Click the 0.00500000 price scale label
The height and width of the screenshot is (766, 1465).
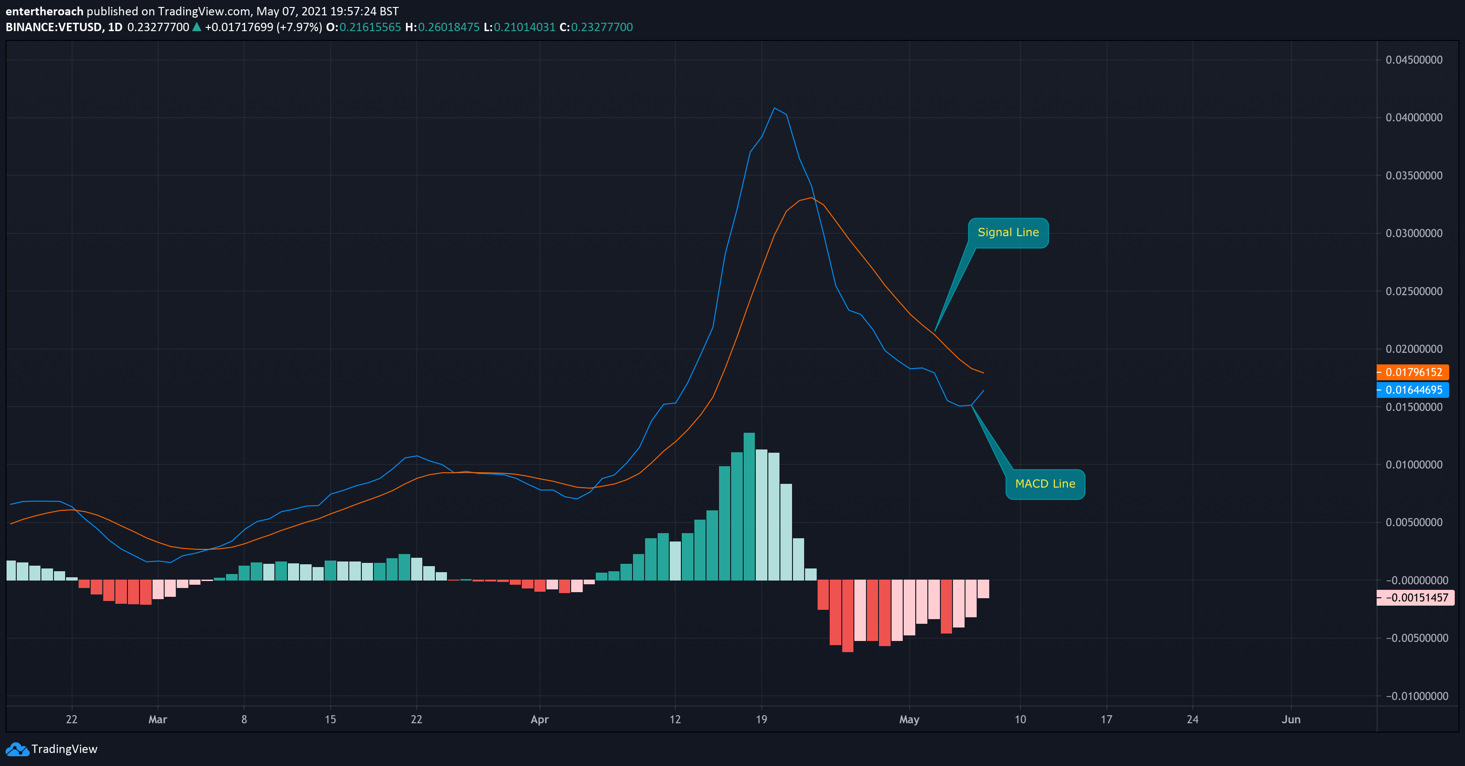coord(1414,522)
